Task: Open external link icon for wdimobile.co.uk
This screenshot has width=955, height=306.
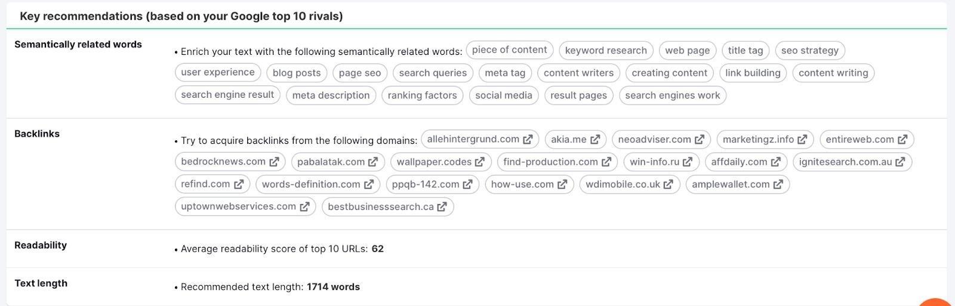Action: pyautogui.click(x=668, y=184)
